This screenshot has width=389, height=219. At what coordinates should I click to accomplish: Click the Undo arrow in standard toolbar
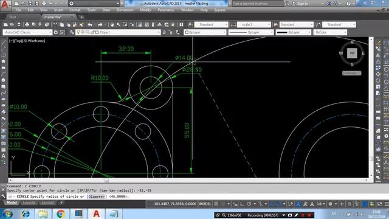point(90,24)
